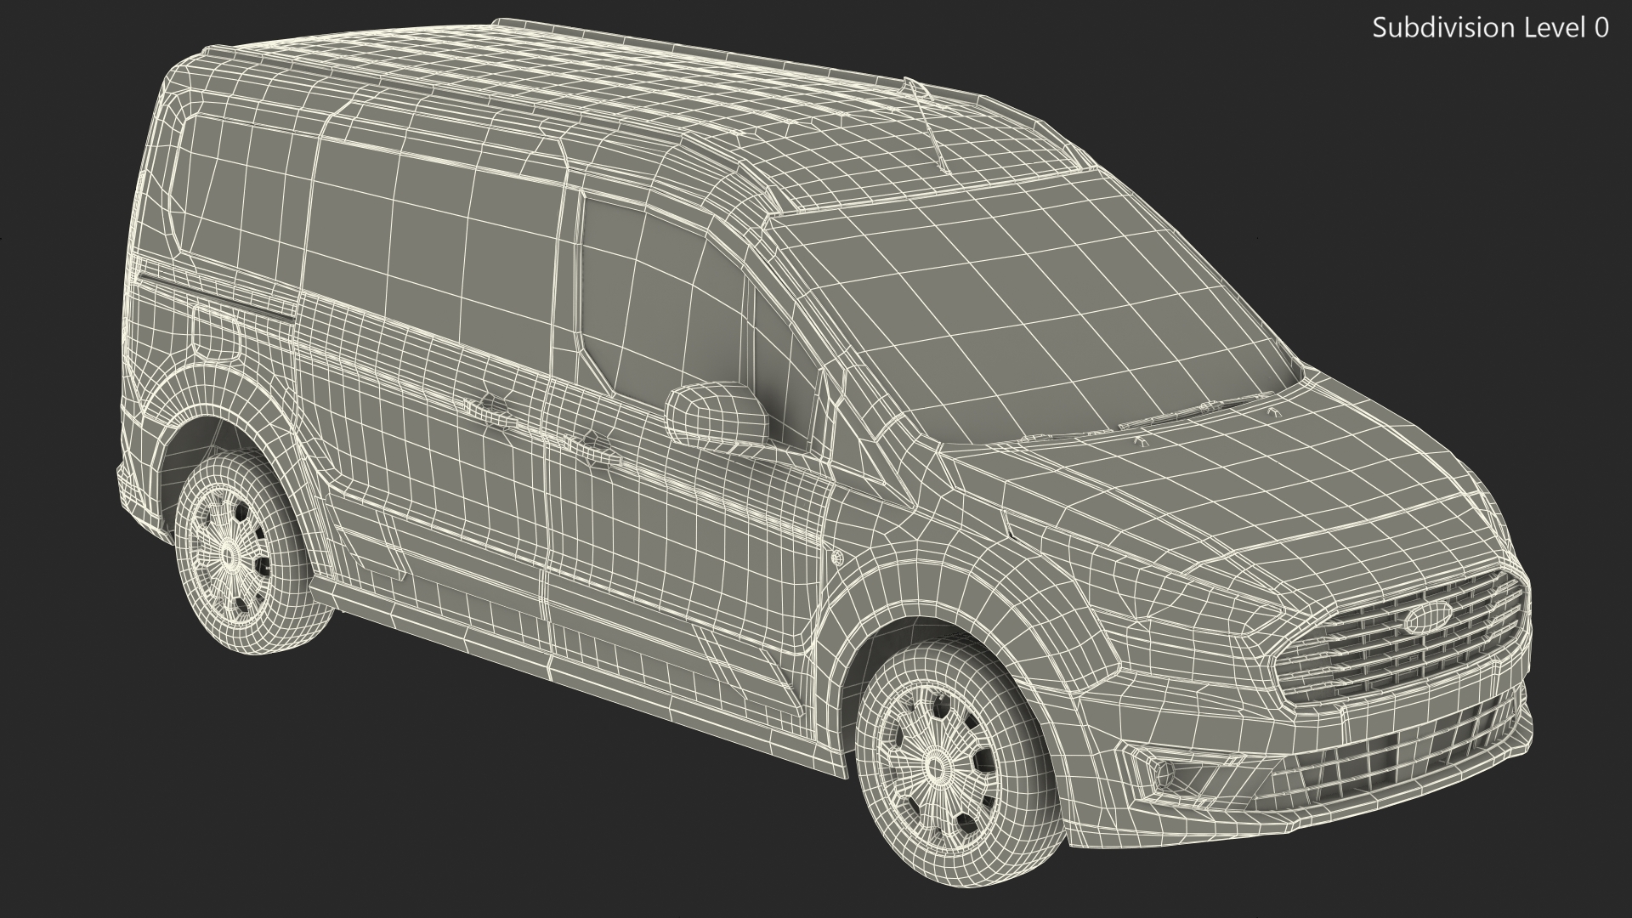
Task: Click the Subdivision Level 0 label
Action: (1490, 28)
